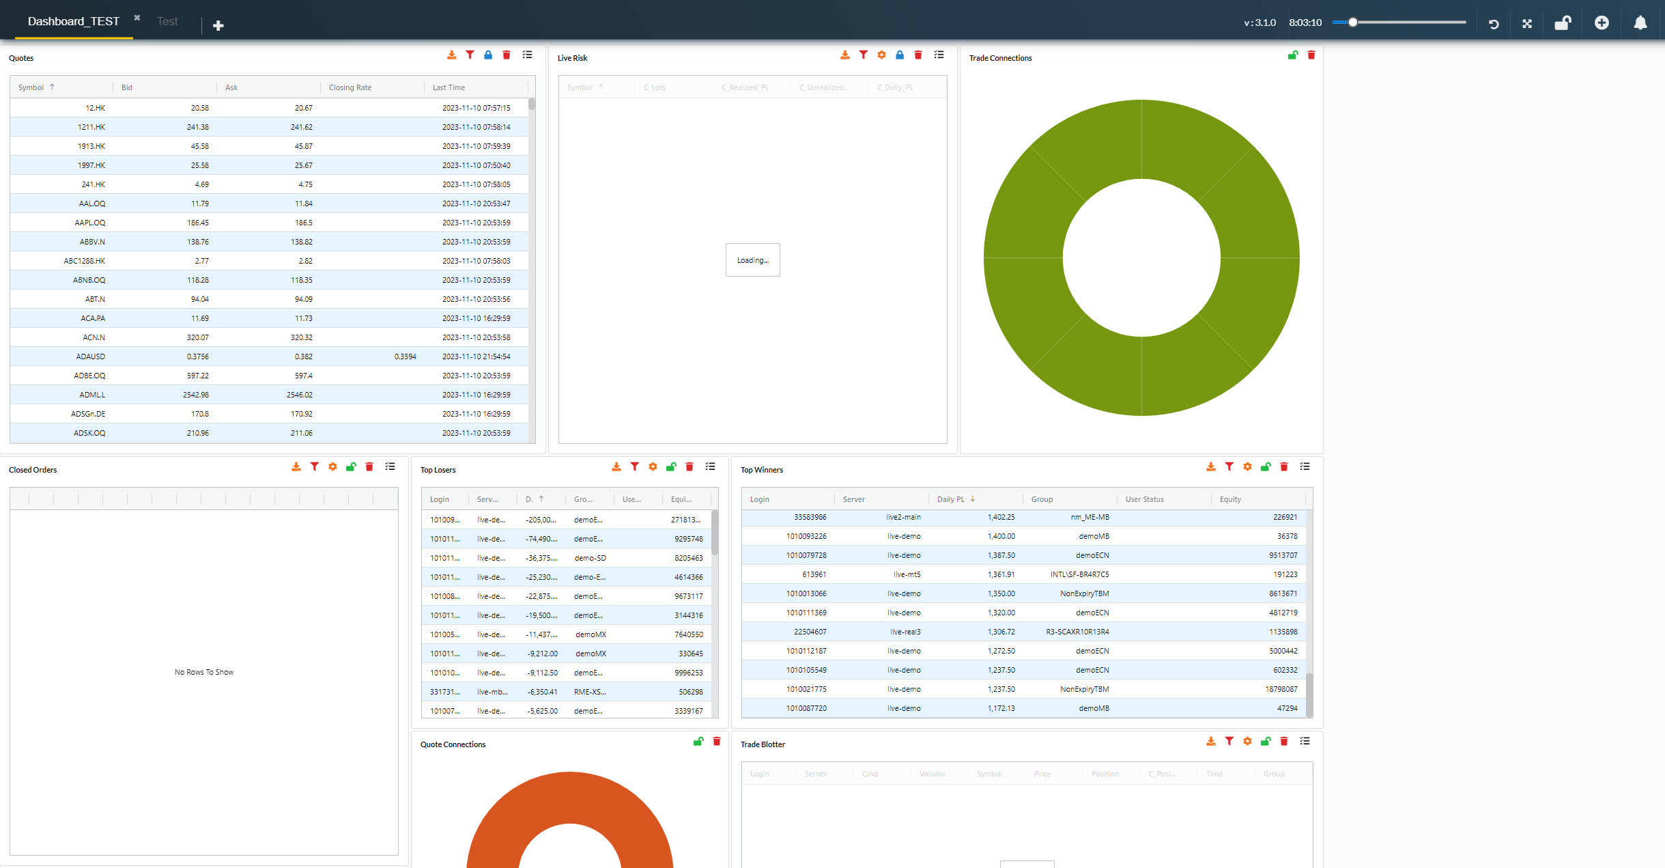Screen dimensions: 1665x868
Task: Delete the Closed Orders panel
Action: 369,467
